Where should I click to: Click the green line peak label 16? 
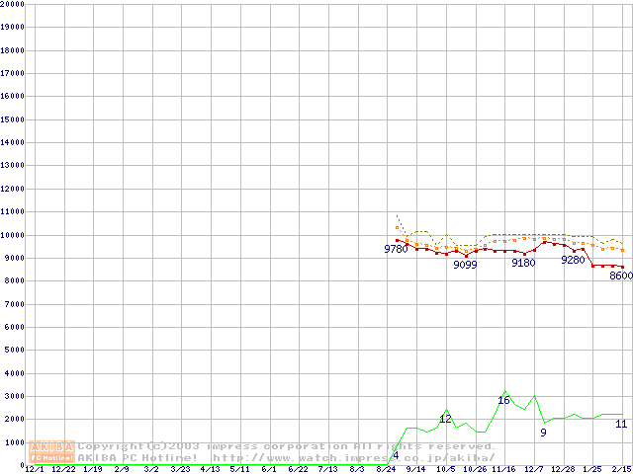click(x=503, y=400)
